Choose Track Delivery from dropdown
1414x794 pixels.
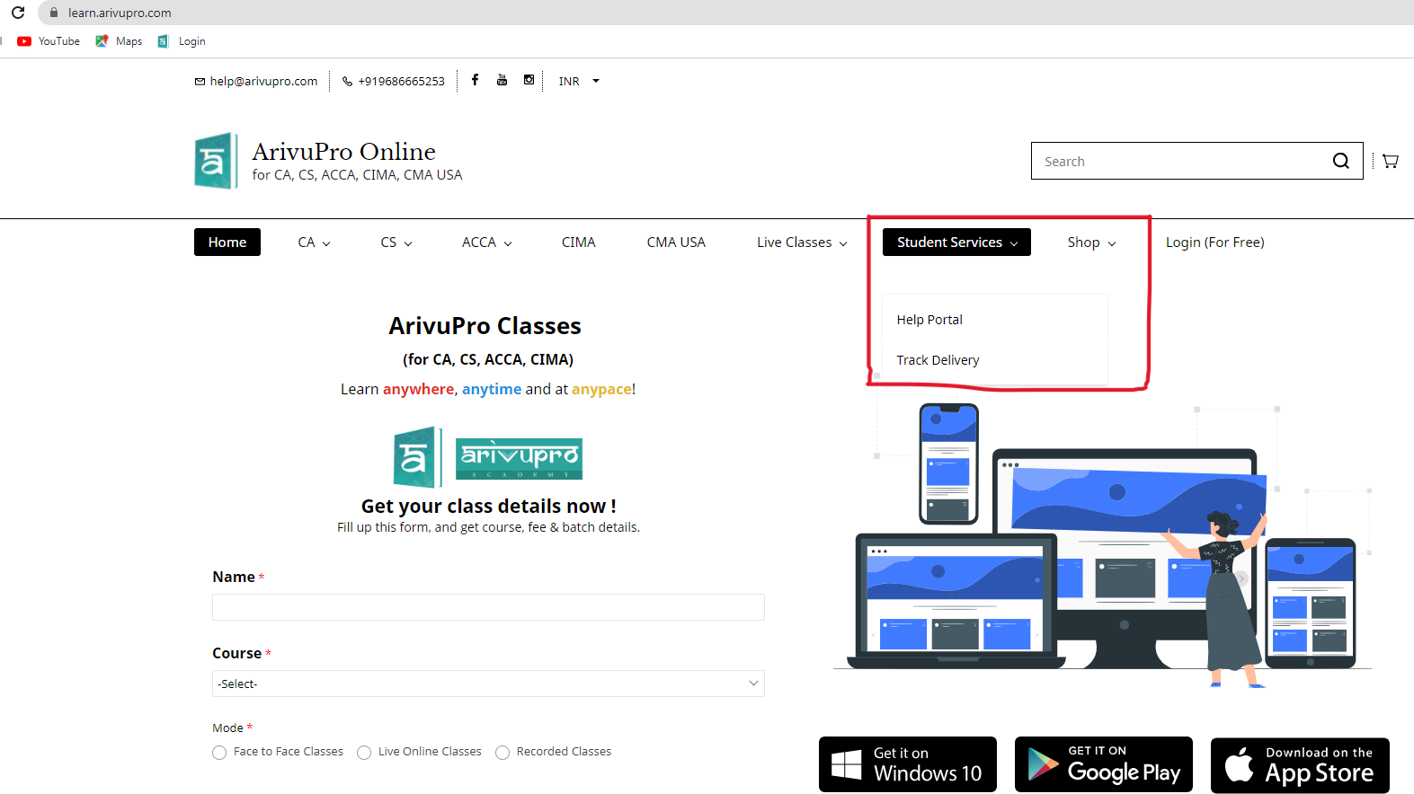(x=938, y=360)
